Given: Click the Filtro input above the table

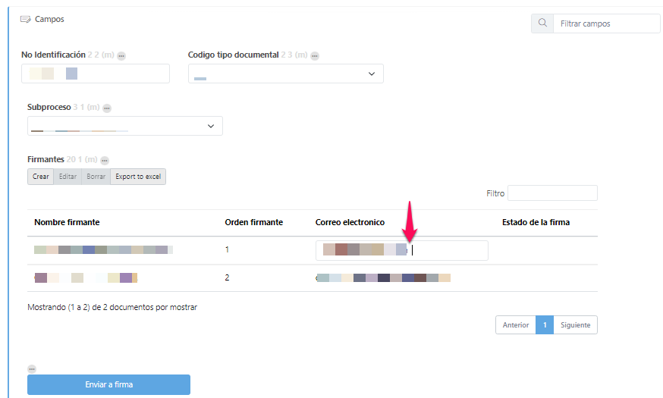Looking at the screenshot, I should pos(552,193).
